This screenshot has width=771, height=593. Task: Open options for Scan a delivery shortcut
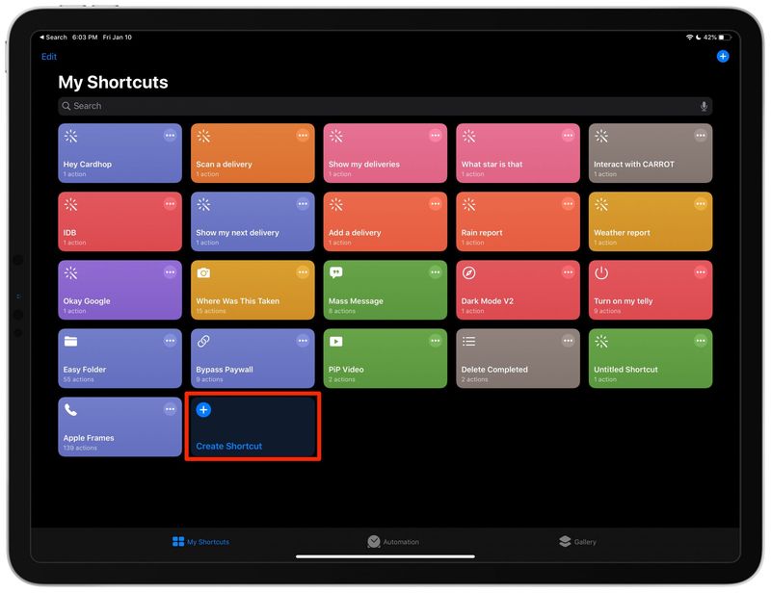click(x=303, y=136)
